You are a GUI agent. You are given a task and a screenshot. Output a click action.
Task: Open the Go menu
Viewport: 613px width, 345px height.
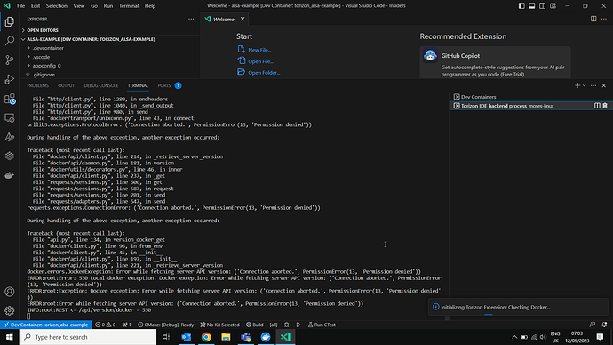[x=94, y=6]
